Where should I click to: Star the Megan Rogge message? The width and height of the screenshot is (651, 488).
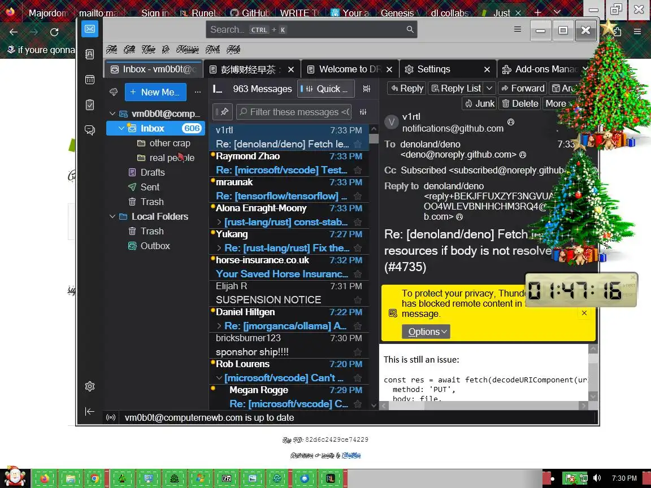(358, 404)
